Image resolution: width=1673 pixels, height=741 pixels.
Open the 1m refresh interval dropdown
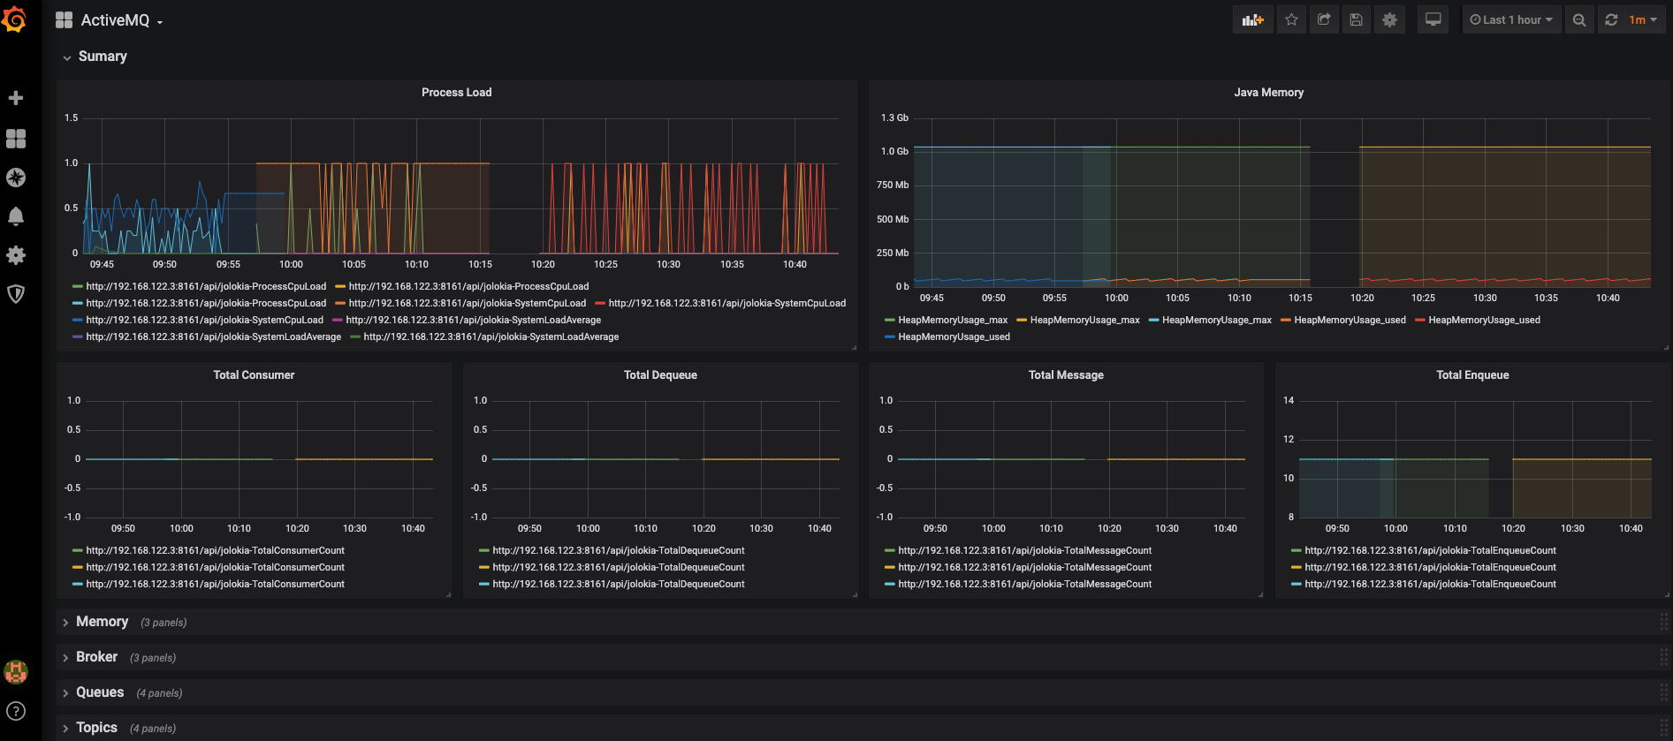tap(1643, 20)
